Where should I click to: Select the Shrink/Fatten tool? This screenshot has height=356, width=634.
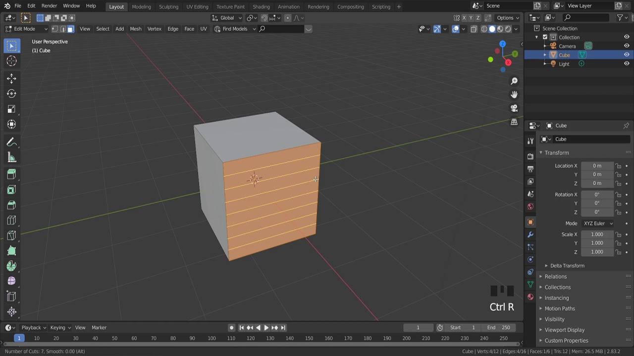(x=11, y=311)
